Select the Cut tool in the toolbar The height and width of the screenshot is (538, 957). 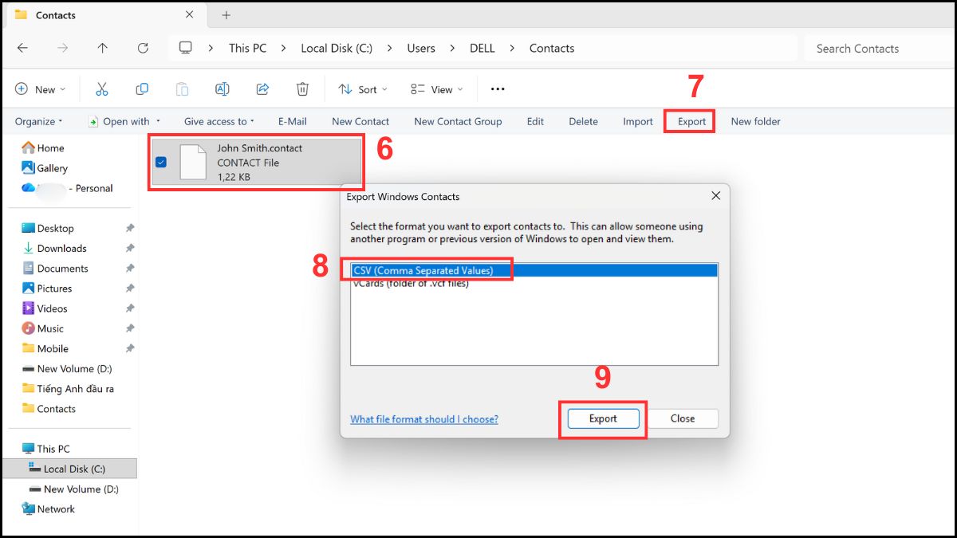point(101,88)
